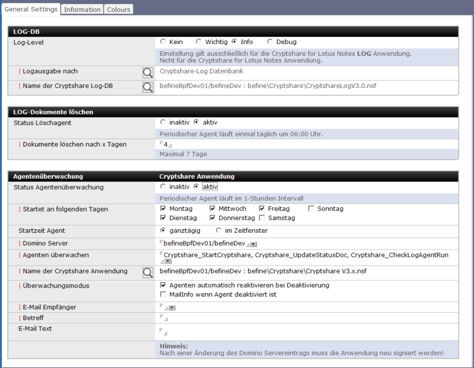Select Info log level
Screen dimensions: 474x368
(x=234, y=41)
